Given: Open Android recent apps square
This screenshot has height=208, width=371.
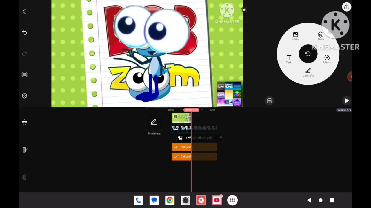Looking at the screenshot, I should pos(332,200).
